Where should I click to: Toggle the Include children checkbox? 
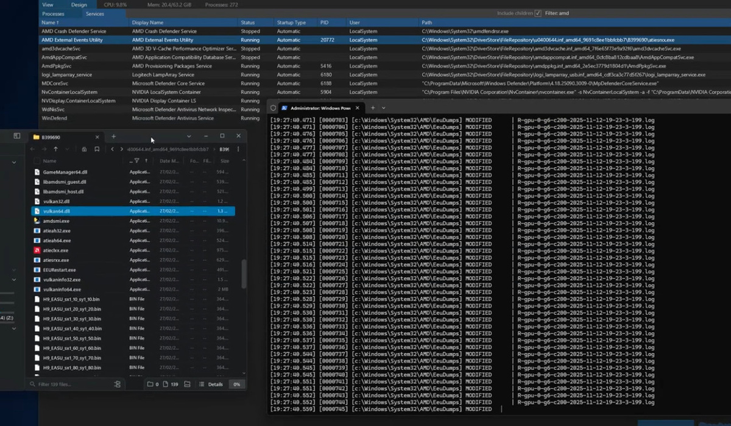point(538,13)
